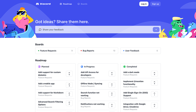Open Notifications not working post
Screen dimensions: 196x112
click(92, 104)
